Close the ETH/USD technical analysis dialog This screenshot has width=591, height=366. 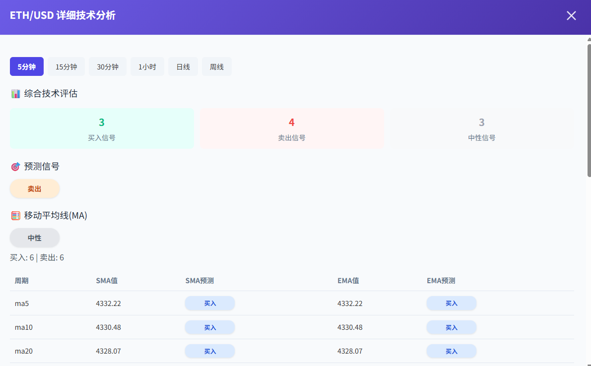click(571, 16)
